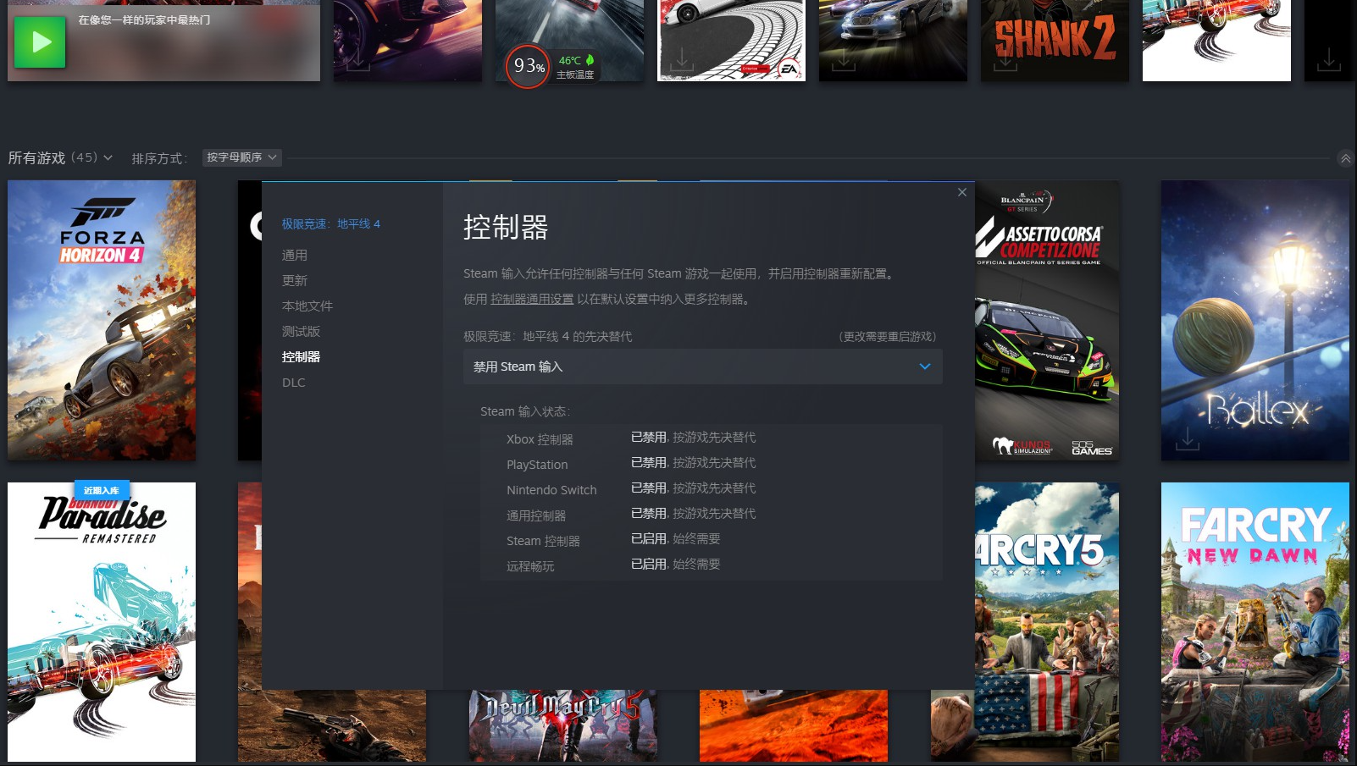The height and width of the screenshot is (766, 1357).
Task: Click the 近期入库 badge on Burnout
Action: tap(102, 490)
